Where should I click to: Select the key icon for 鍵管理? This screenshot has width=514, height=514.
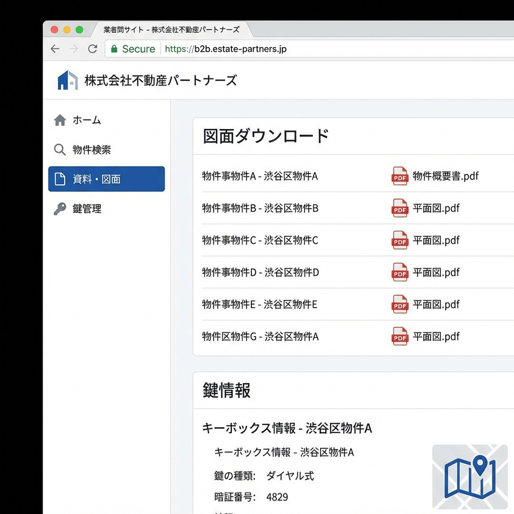pos(60,209)
